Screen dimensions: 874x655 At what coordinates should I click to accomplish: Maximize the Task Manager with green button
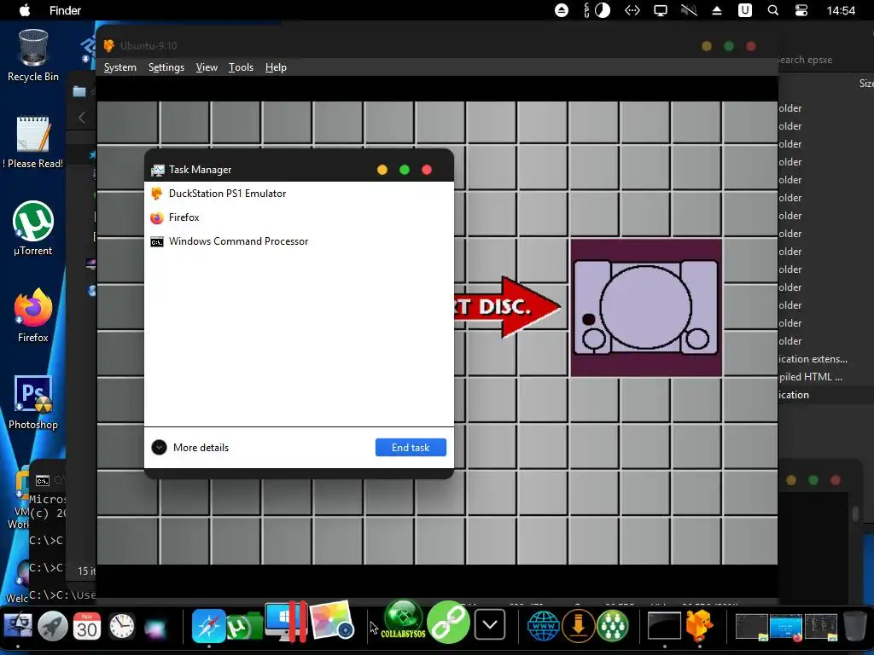click(x=405, y=170)
